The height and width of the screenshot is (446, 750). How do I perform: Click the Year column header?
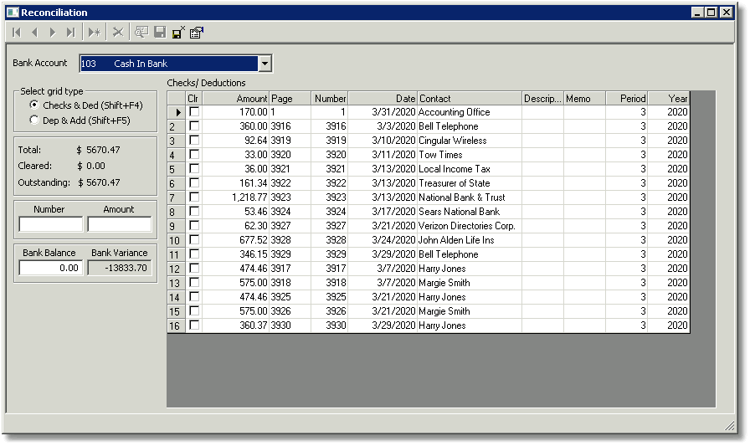[x=669, y=99]
